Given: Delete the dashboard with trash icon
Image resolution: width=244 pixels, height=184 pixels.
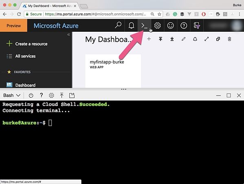Looking at the screenshot, I should (x=229, y=39).
